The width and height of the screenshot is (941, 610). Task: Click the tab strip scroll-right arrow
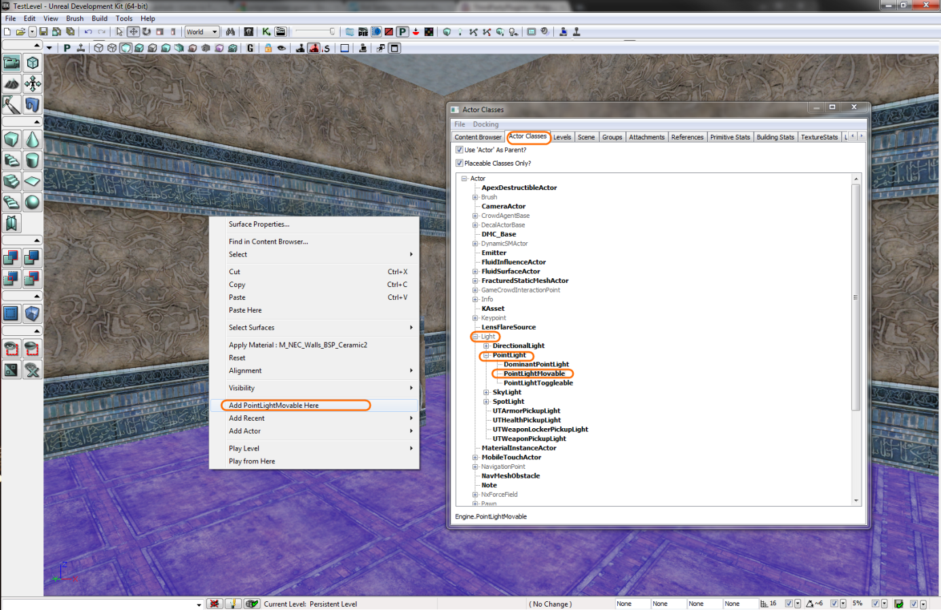pyautogui.click(x=862, y=136)
